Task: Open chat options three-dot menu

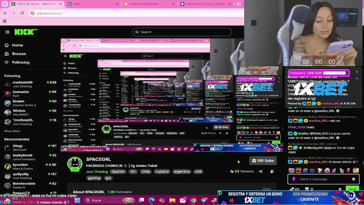Action: 357,72
